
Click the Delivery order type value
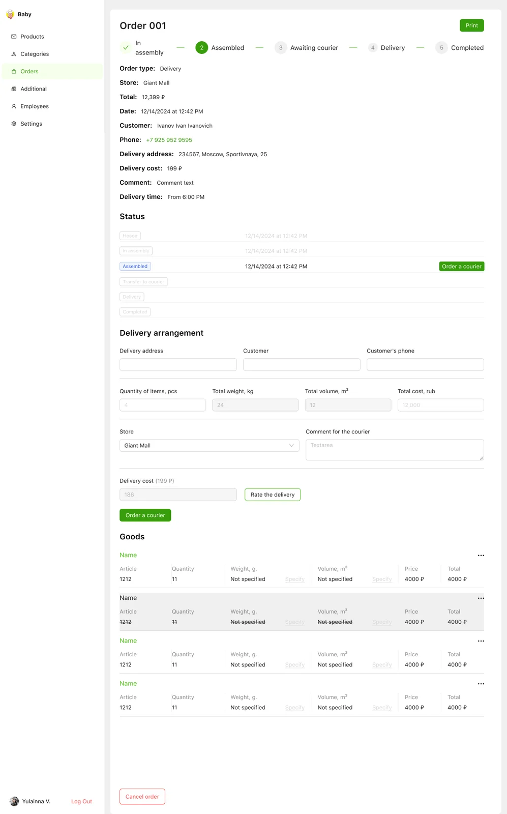coord(170,69)
